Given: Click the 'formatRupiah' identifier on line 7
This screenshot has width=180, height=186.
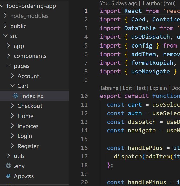Looking at the screenshot, I should click(x=152, y=63).
